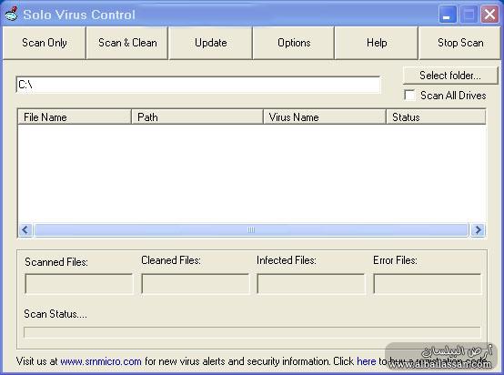Image resolution: width=504 pixels, height=375 pixels.
Task: Open the Update function
Action: [210, 43]
